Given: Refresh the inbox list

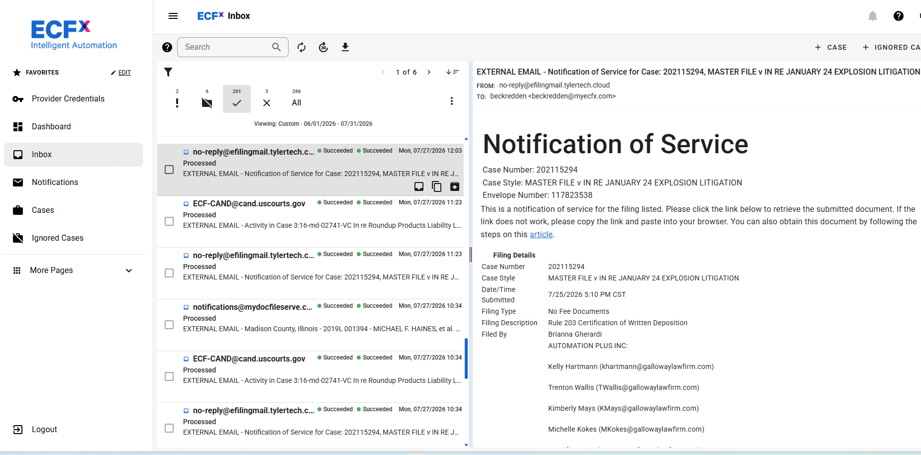Looking at the screenshot, I should [x=302, y=47].
